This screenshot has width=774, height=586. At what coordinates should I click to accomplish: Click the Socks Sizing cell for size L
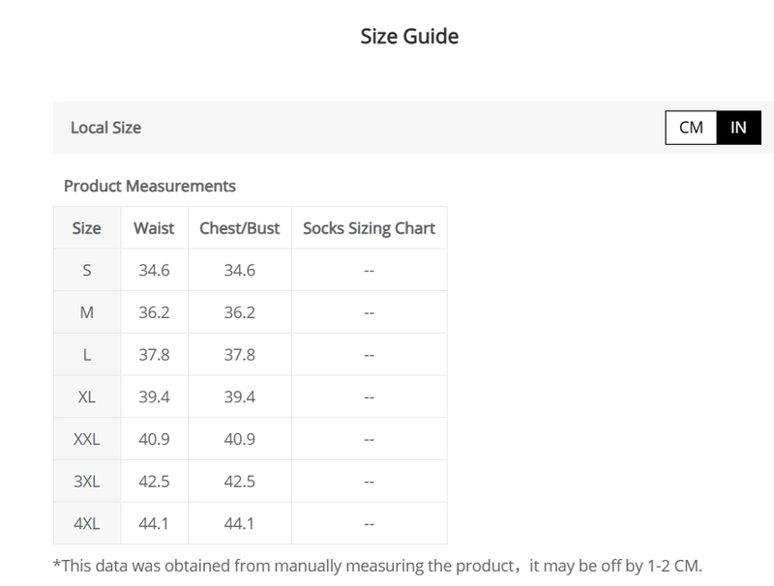click(369, 355)
